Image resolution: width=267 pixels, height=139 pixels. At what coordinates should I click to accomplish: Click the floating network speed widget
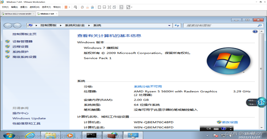click(256, 102)
